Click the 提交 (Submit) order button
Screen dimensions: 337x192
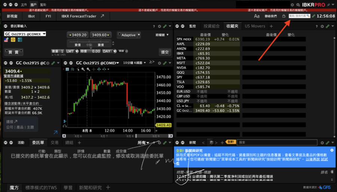165,52
